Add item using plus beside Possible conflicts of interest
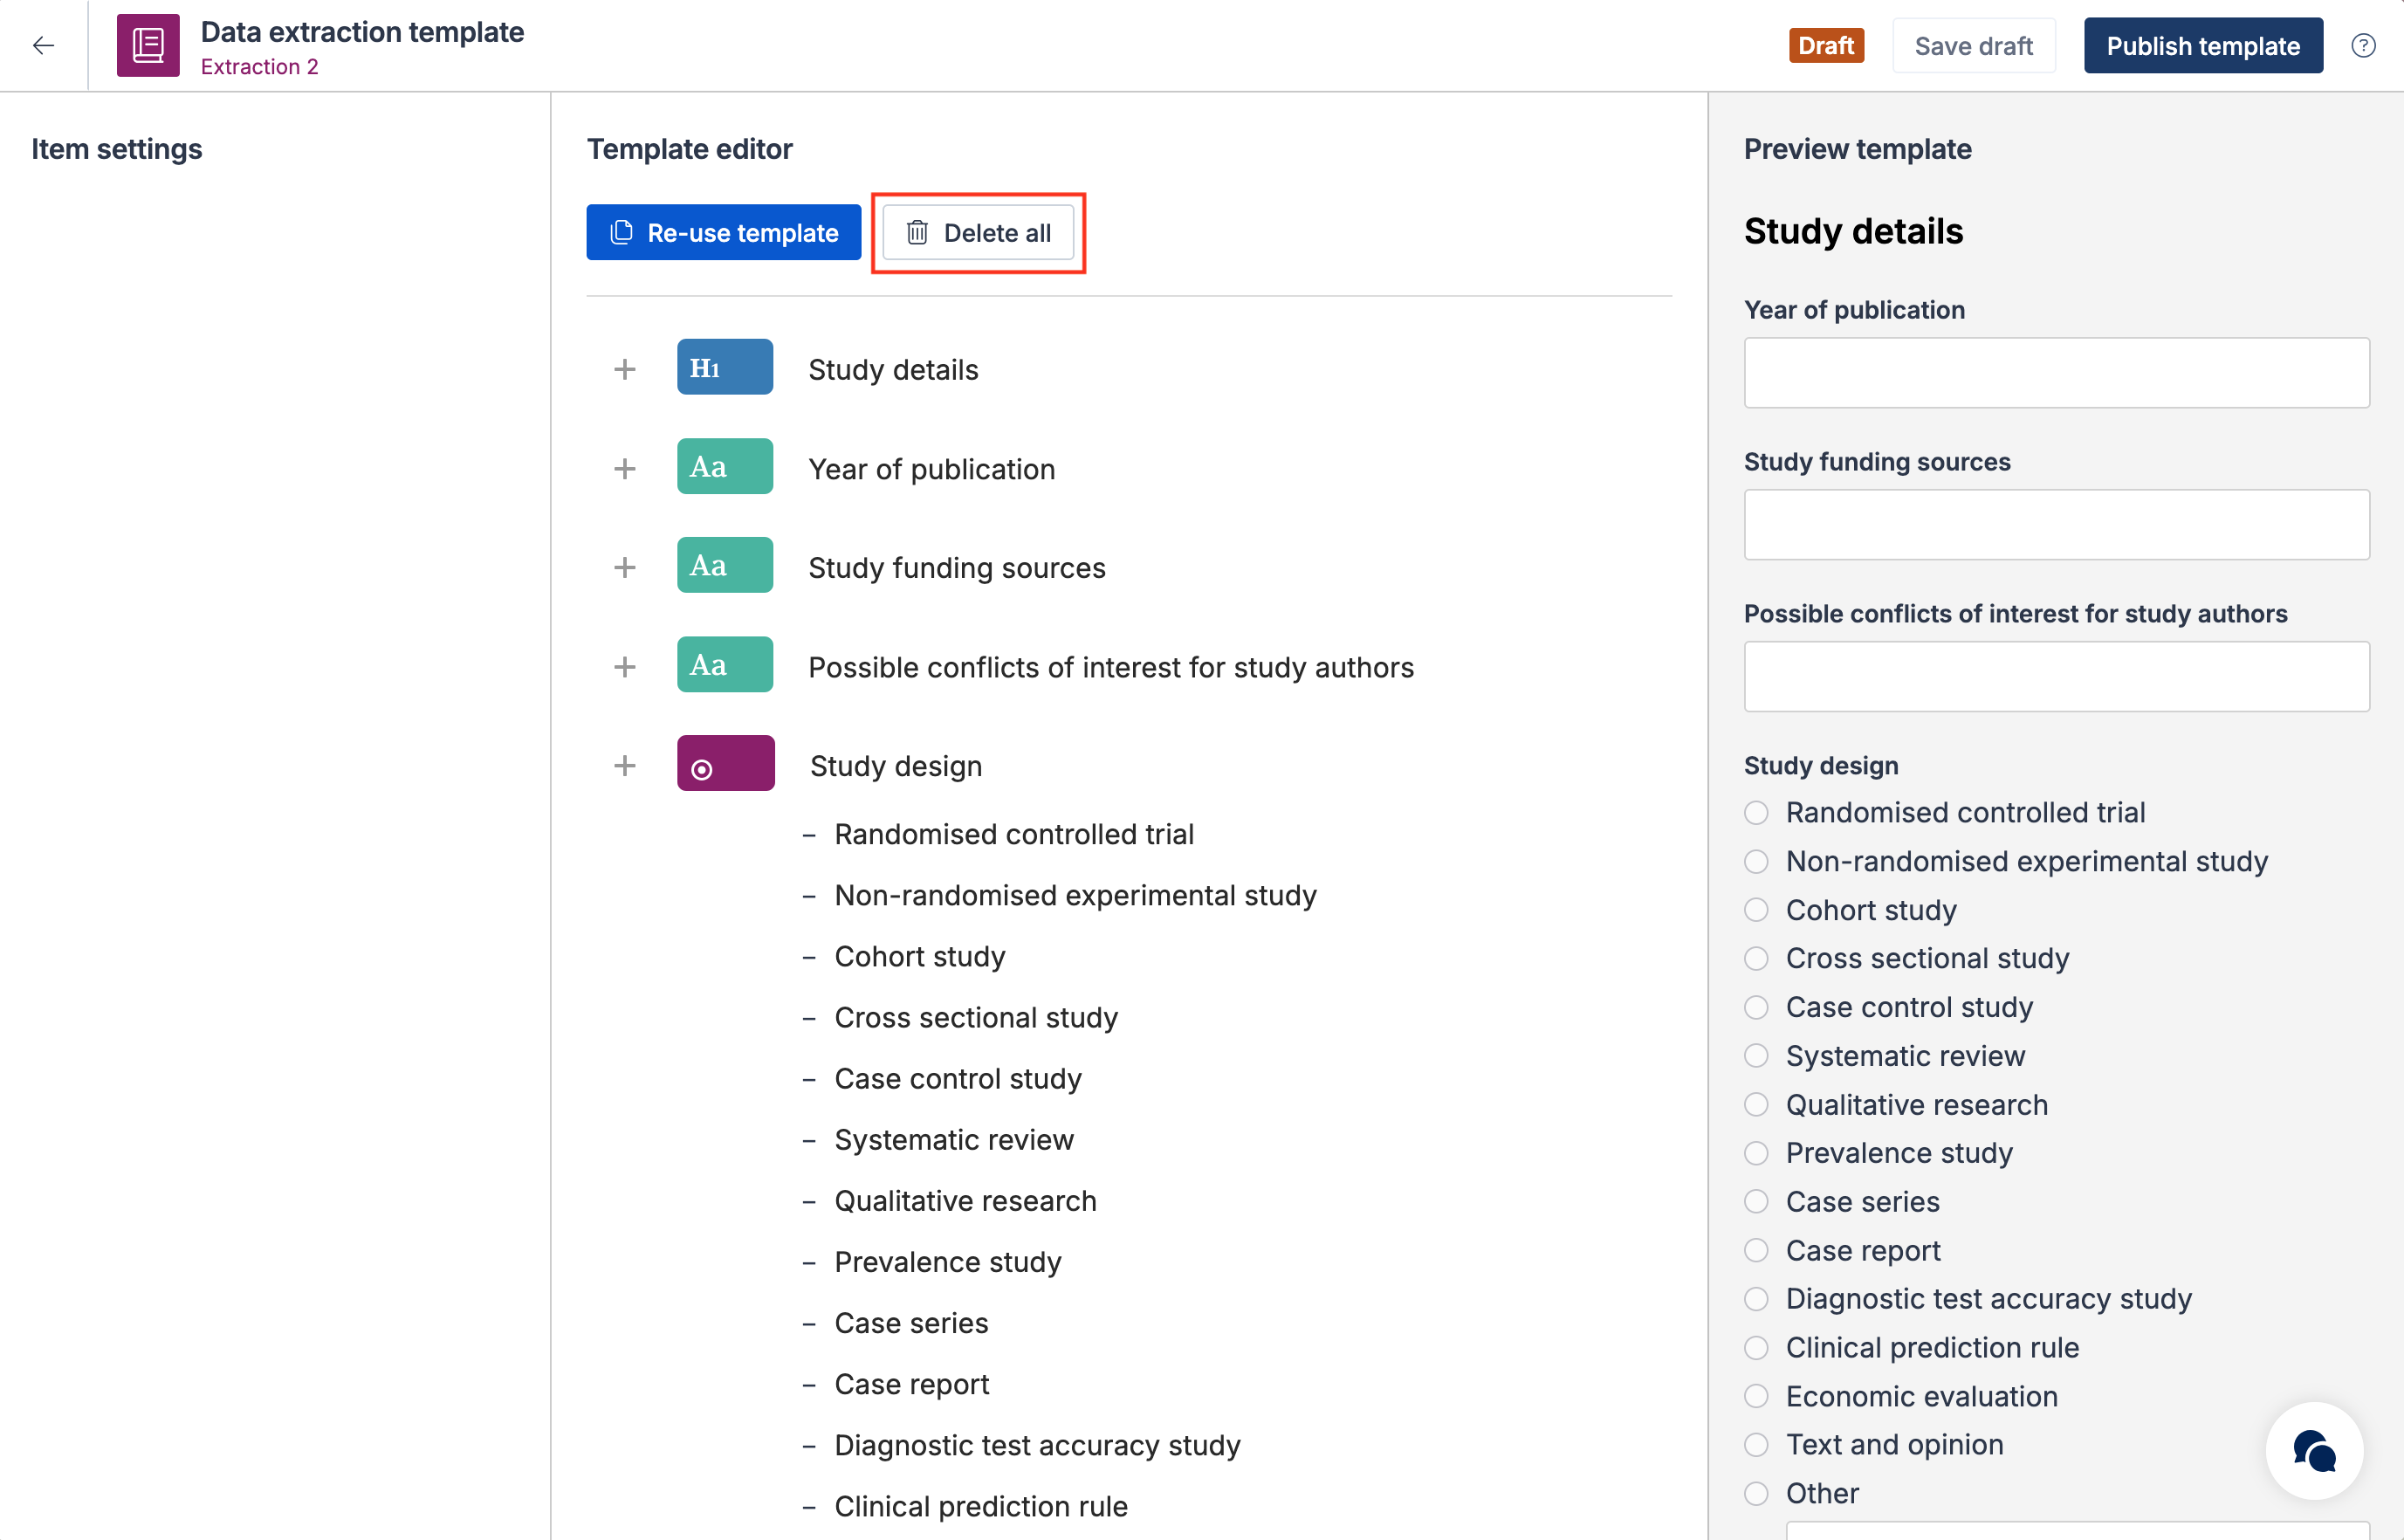The image size is (2404, 1540). pos(625,667)
